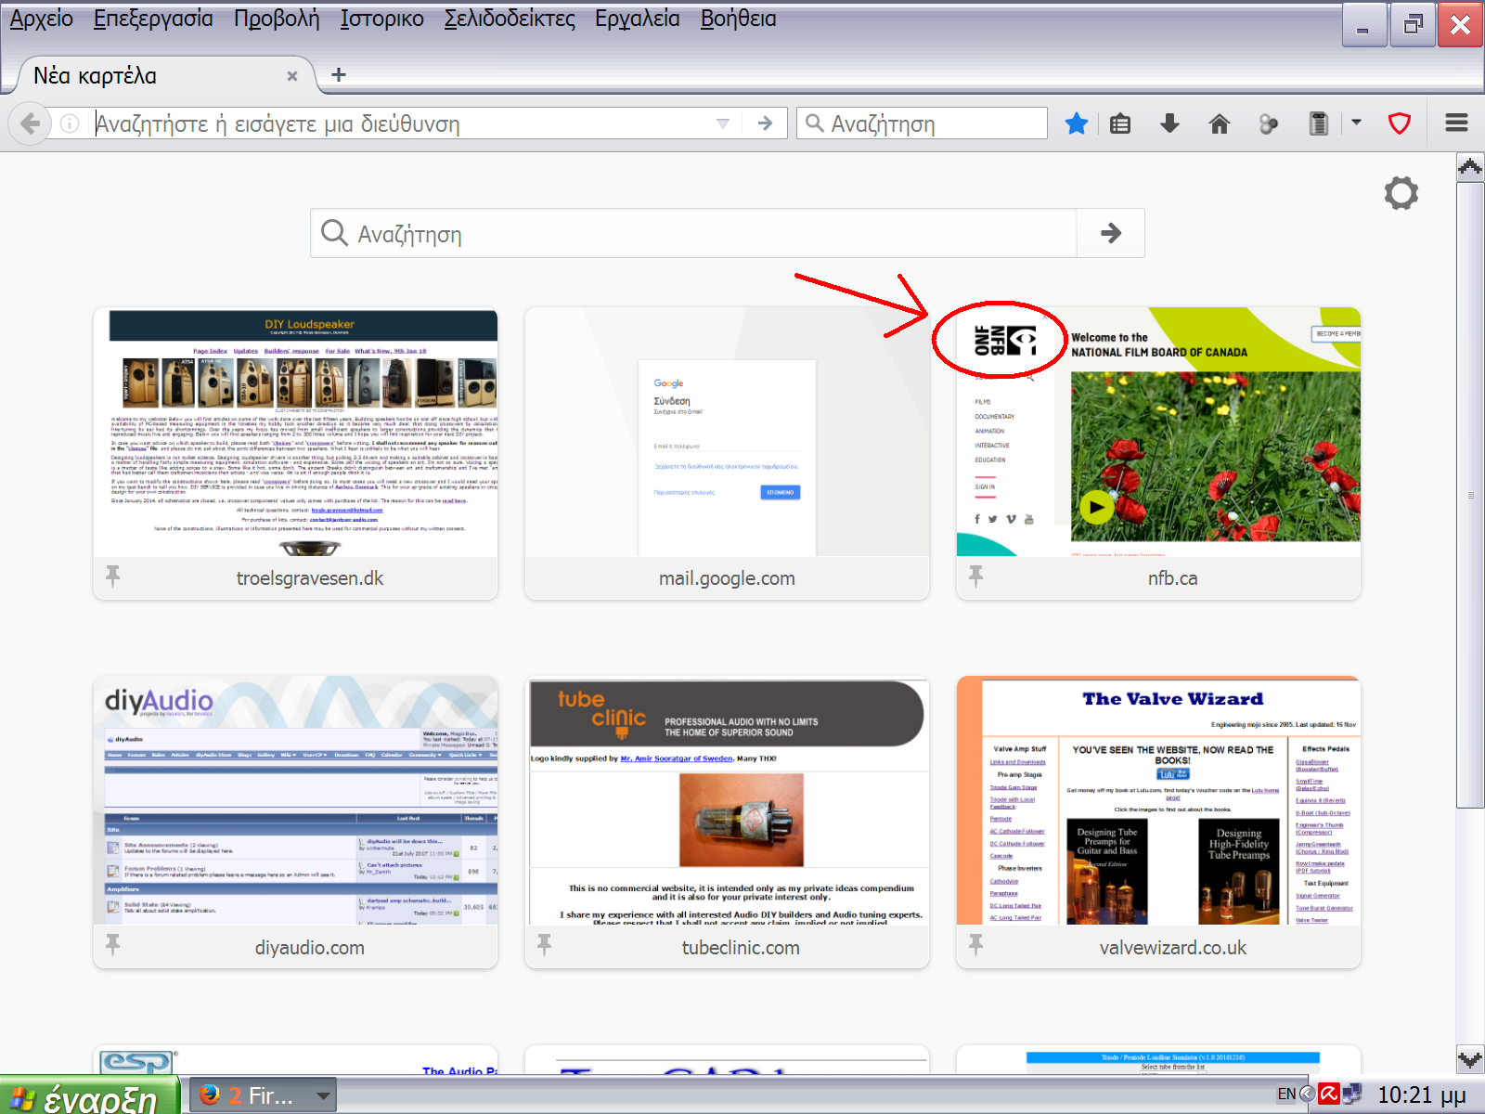Submit search with the arrow button

(x=1111, y=233)
